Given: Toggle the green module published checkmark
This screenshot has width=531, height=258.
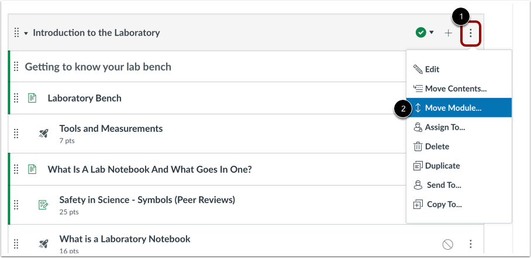Looking at the screenshot, I should [420, 33].
